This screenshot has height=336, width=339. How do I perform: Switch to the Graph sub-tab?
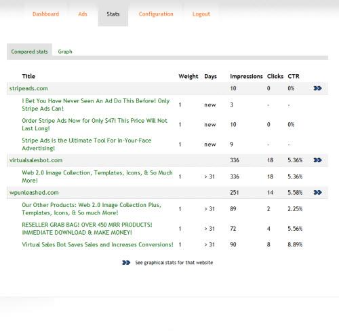click(65, 52)
